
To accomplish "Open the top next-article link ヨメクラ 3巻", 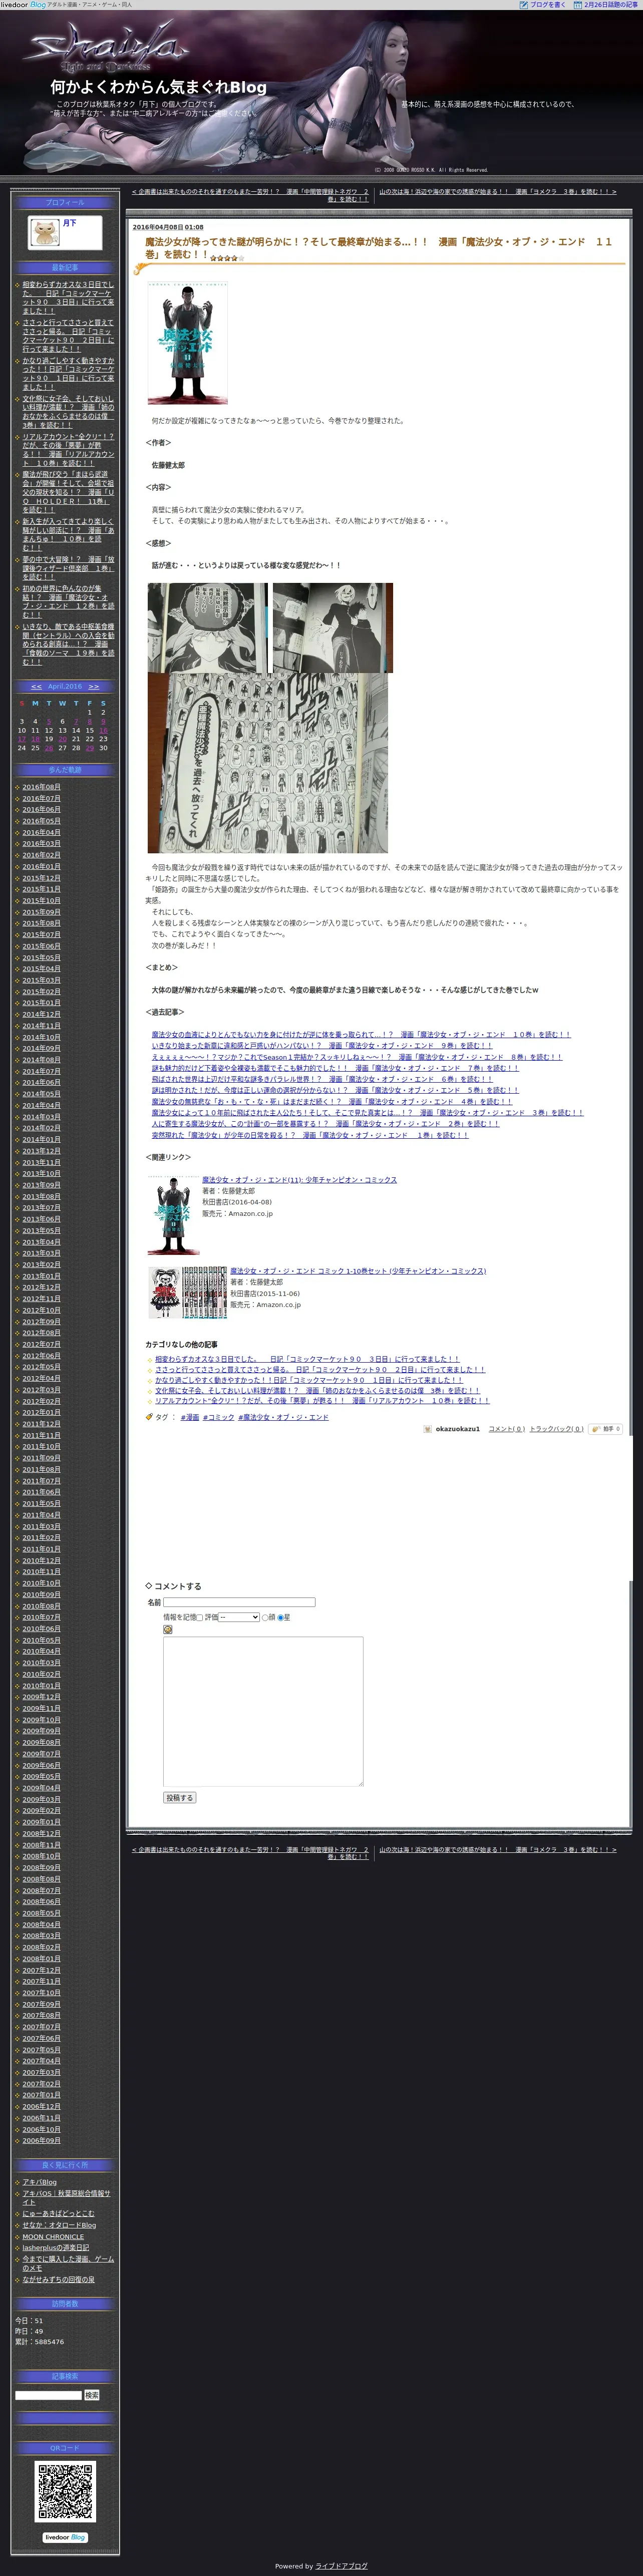I will (x=497, y=191).
